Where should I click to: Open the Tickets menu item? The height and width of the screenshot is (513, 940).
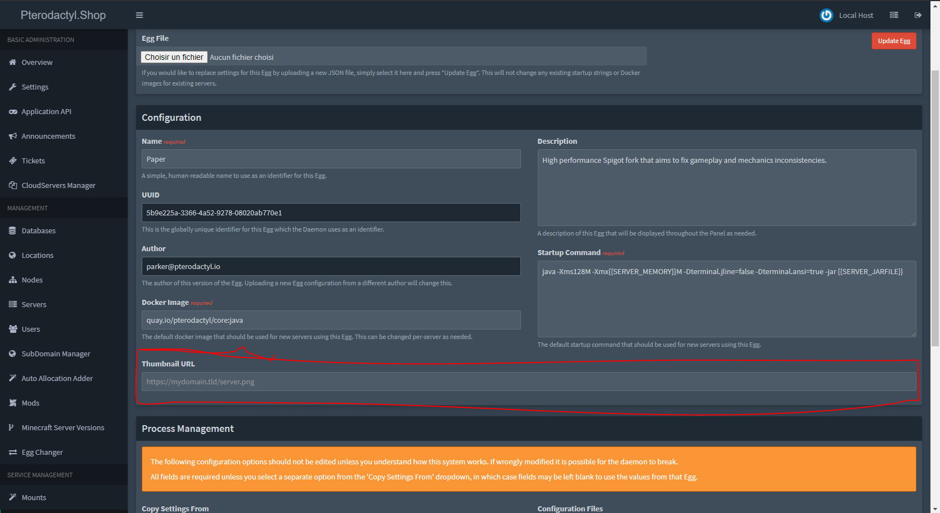click(x=33, y=161)
